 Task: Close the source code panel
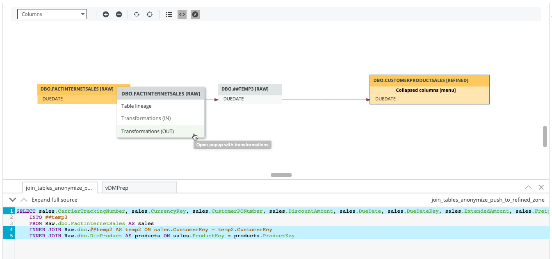tap(541, 187)
